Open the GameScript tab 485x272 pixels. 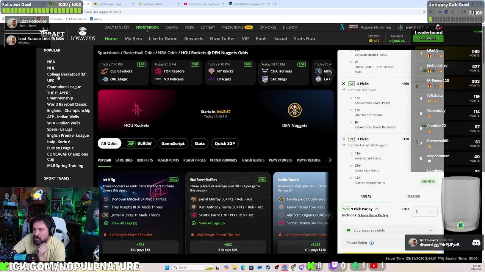(173, 144)
